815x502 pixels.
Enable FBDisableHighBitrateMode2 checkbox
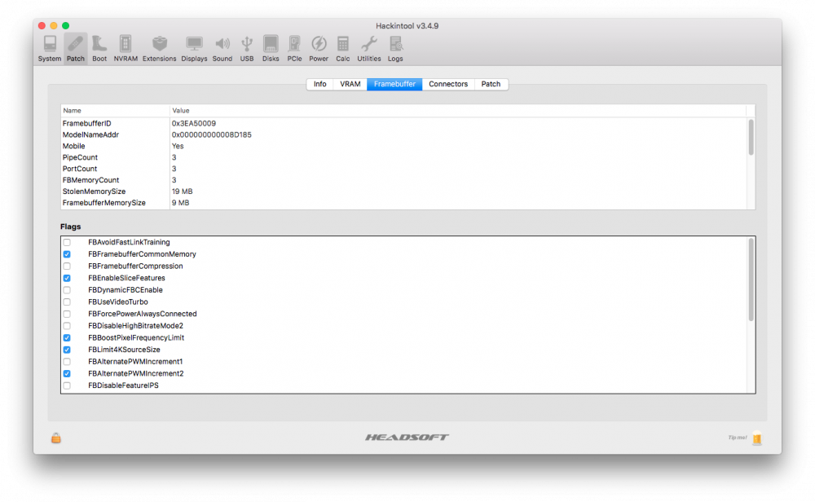67,326
